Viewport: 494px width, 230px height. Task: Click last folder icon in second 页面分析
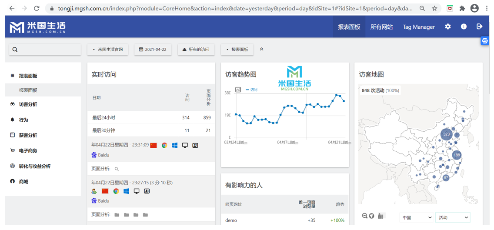(x=145, y=215)
